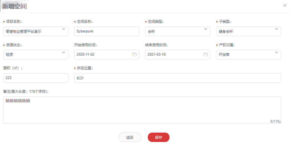Click the 返回 button
290x149 pixels.
pyautogui.click(x=130, y=137)
